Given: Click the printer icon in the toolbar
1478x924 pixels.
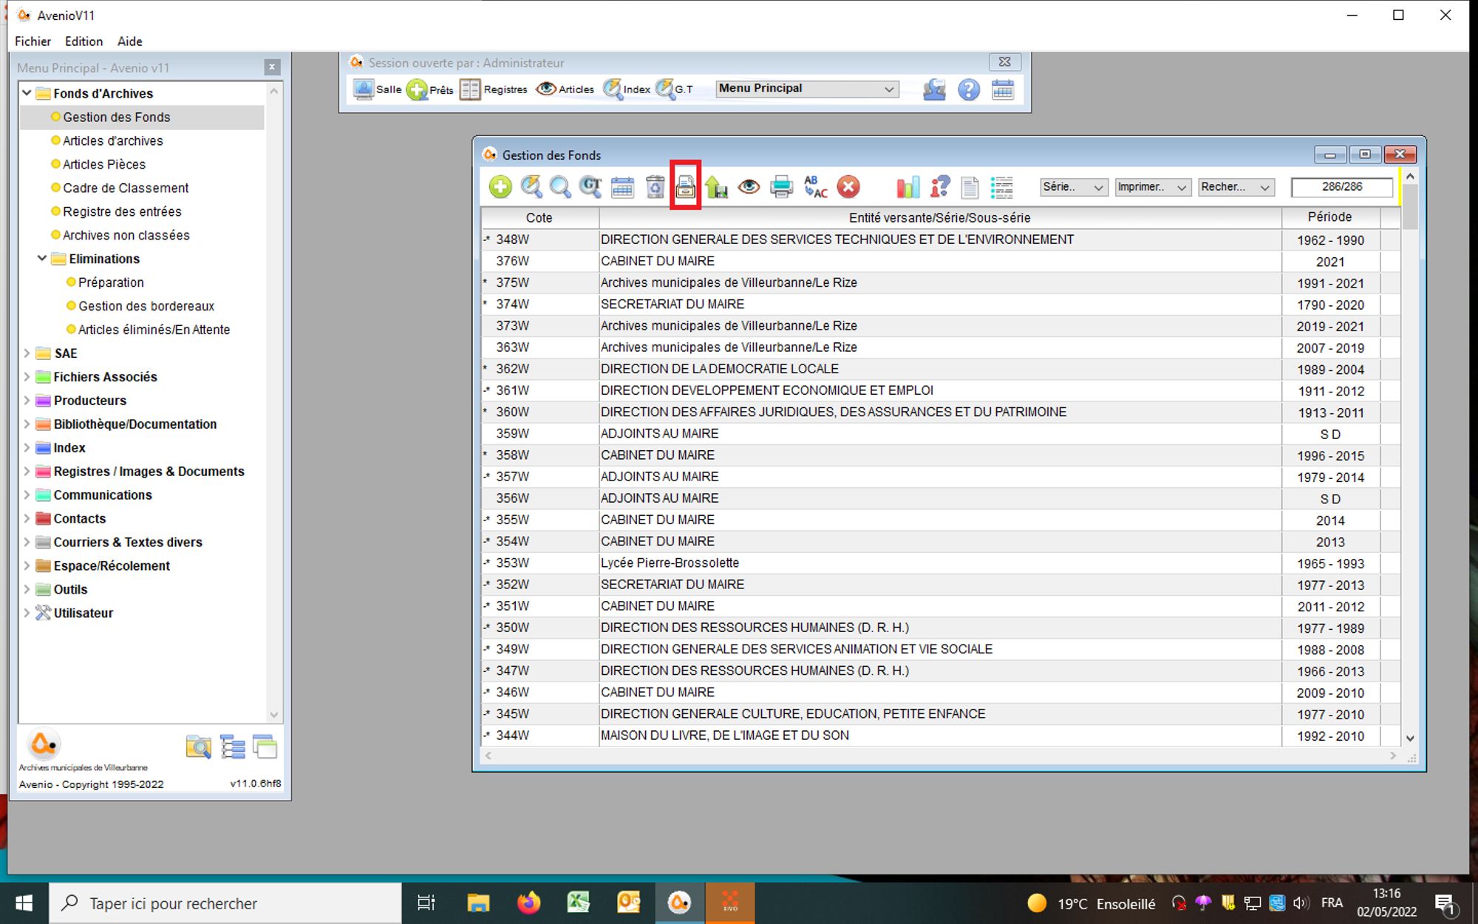Looking at the screenshot, I should (781, 187).
